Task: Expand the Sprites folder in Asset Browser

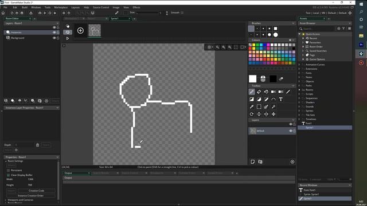Action: pos(299,110)
